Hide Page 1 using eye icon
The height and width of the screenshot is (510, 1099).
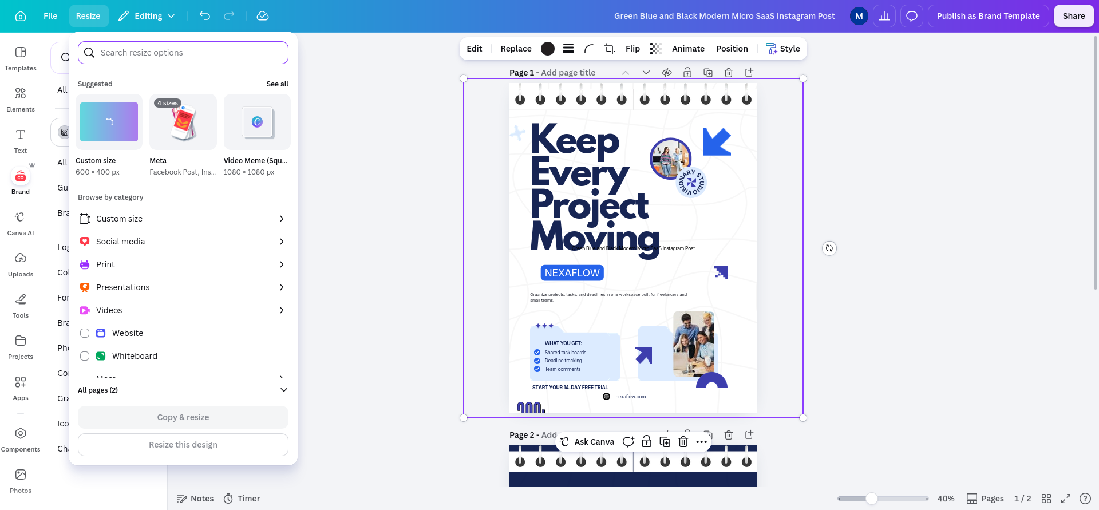click(x=667, y=73)
